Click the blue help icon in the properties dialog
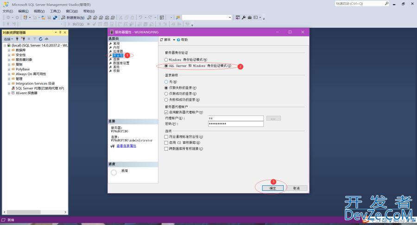This screenshot has height=225, width=417. pyautogui.click(x=178, y=40)
